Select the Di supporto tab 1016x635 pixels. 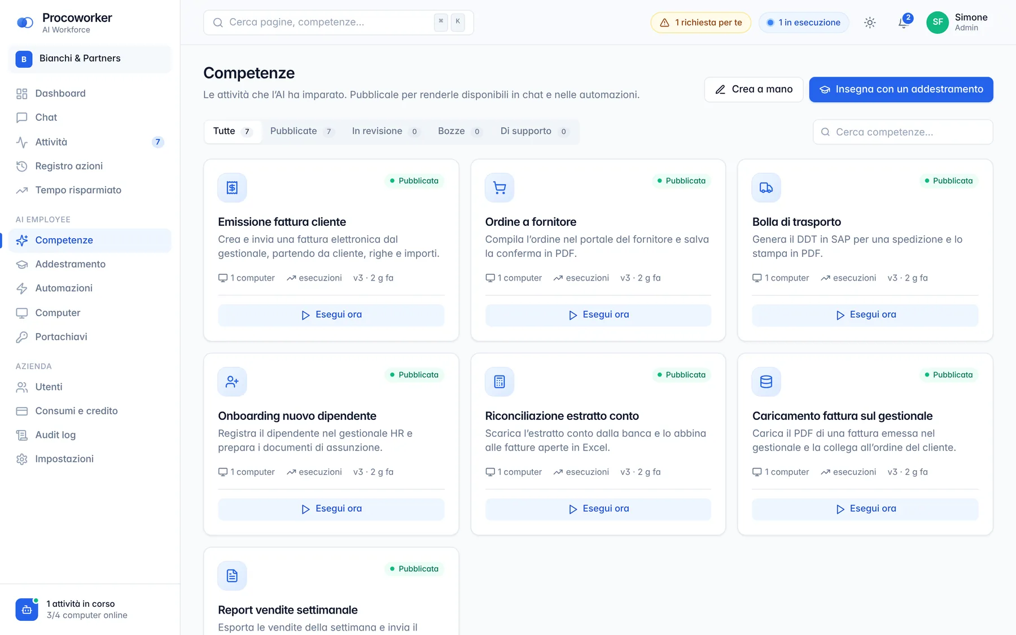point(535,132)
